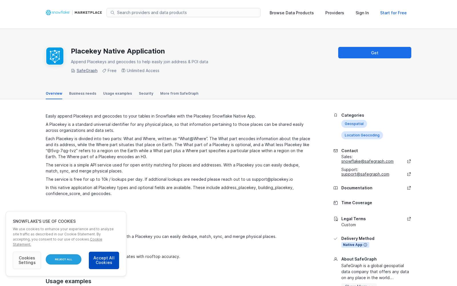Screen dimensions: 457x286
Task: Click the Sign In link
Action: tap(362, 13)
